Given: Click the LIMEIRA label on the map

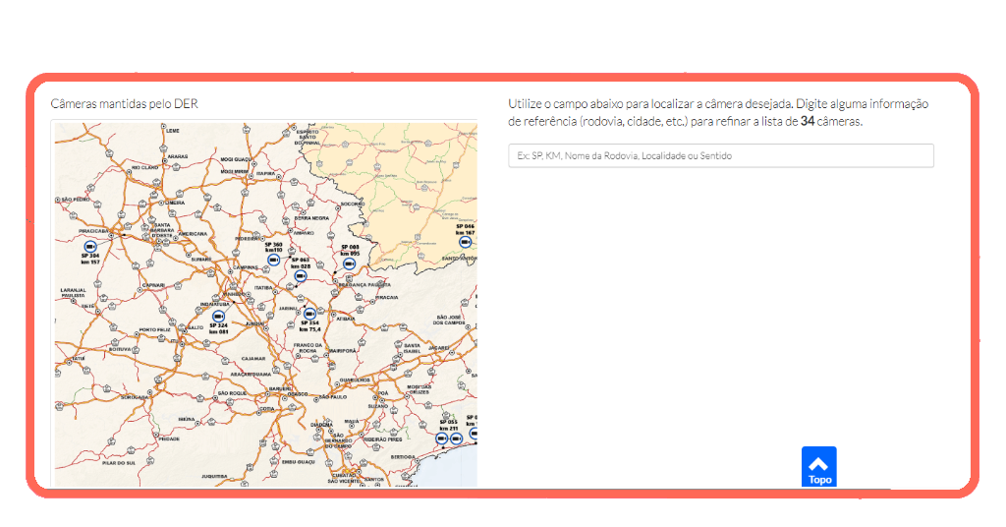Looking at the screenshot, I should point(175,203).
